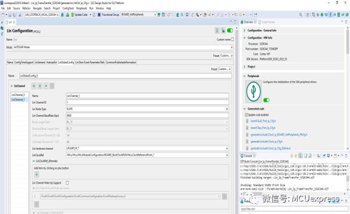Toggle the Update code enabled checkbox

click(246, 115)
